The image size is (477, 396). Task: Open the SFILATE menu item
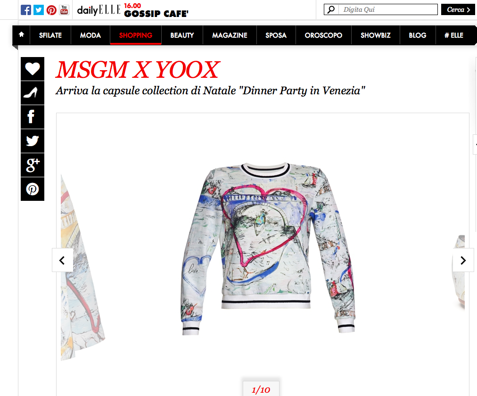coord(50,35)
